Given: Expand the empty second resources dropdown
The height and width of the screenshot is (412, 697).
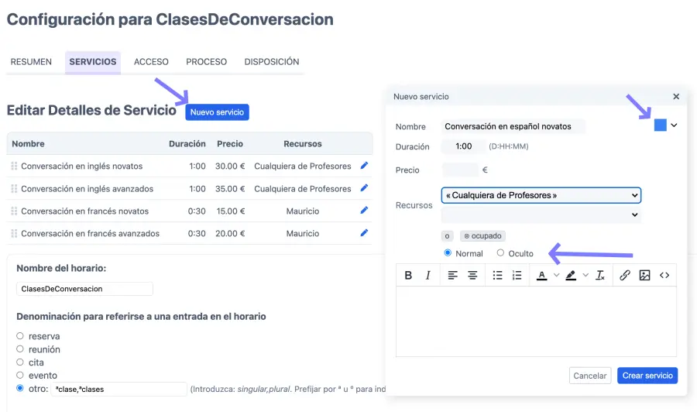Looking at the screenshot, I should click(541, 215).
